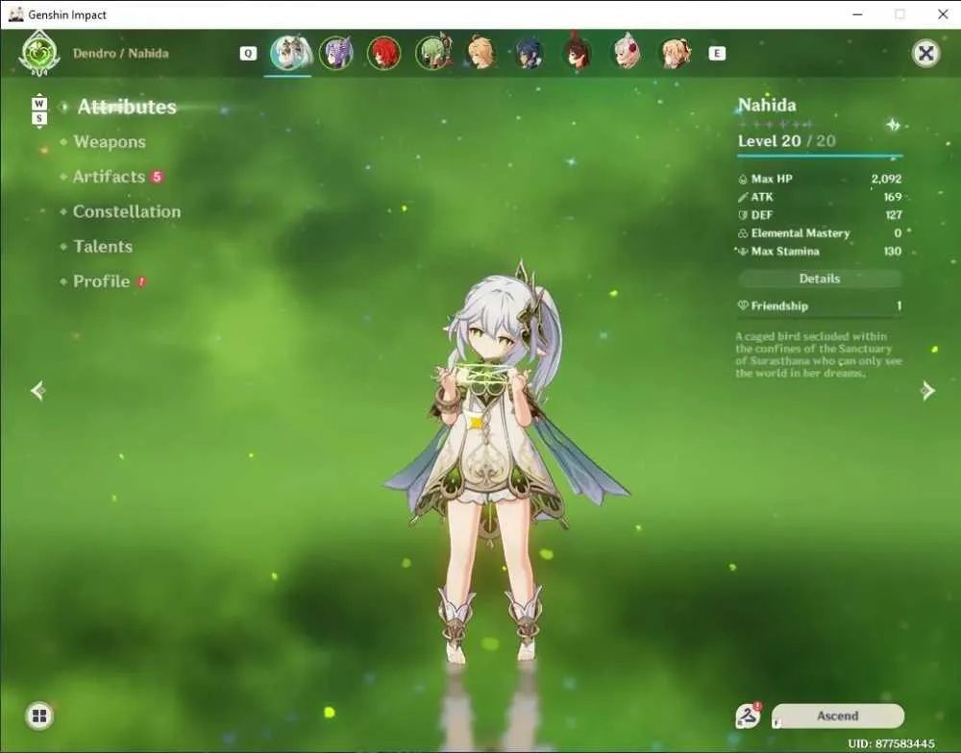Click the W key menu-up indicator
The width and height of the screenshot is (961, 753).
tap(39, 104)
